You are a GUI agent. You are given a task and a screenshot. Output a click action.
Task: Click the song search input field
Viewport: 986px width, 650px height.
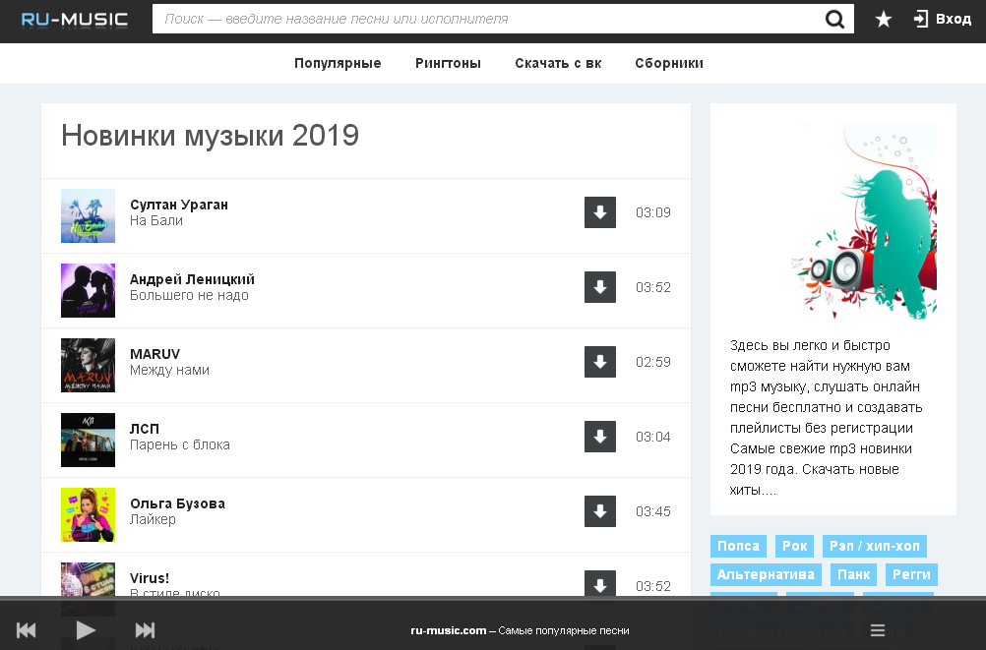pyautogui.click(x=487, y=19)
